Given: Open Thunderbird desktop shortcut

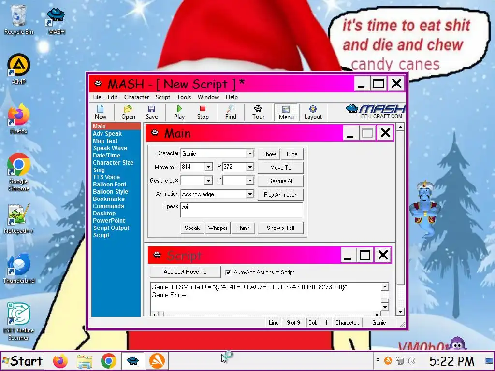Looking at the screenshot, I should tap(19, 268).
